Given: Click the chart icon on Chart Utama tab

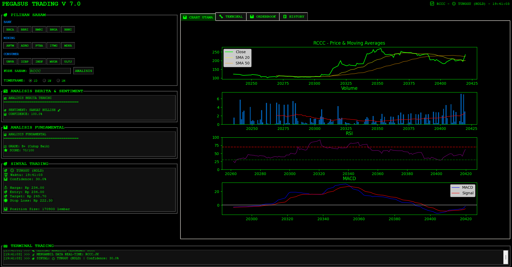Looking at the screenshot, I should click(x=185, y=17).
